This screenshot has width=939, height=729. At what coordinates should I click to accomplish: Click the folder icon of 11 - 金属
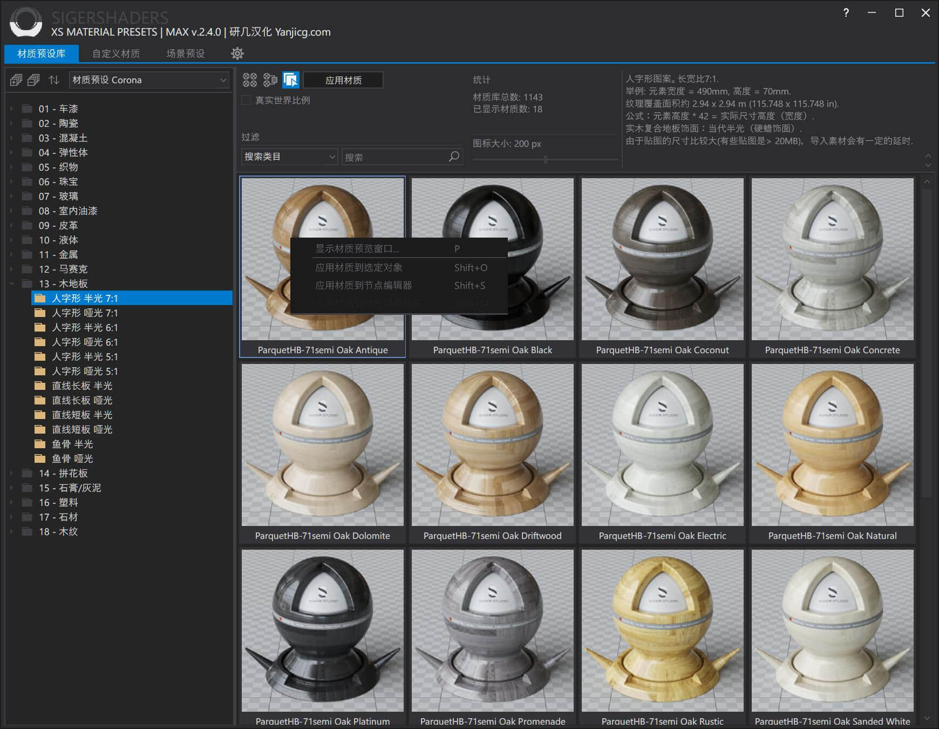point(27,254)
